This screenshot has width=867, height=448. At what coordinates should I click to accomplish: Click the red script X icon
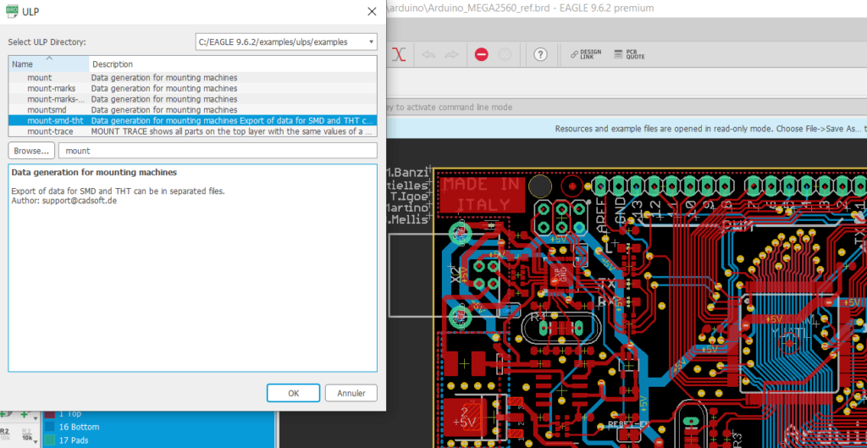(400, 54)
